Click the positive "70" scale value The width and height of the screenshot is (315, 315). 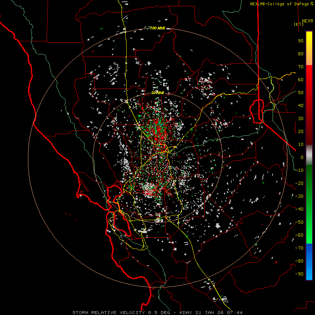coord(301,67)
